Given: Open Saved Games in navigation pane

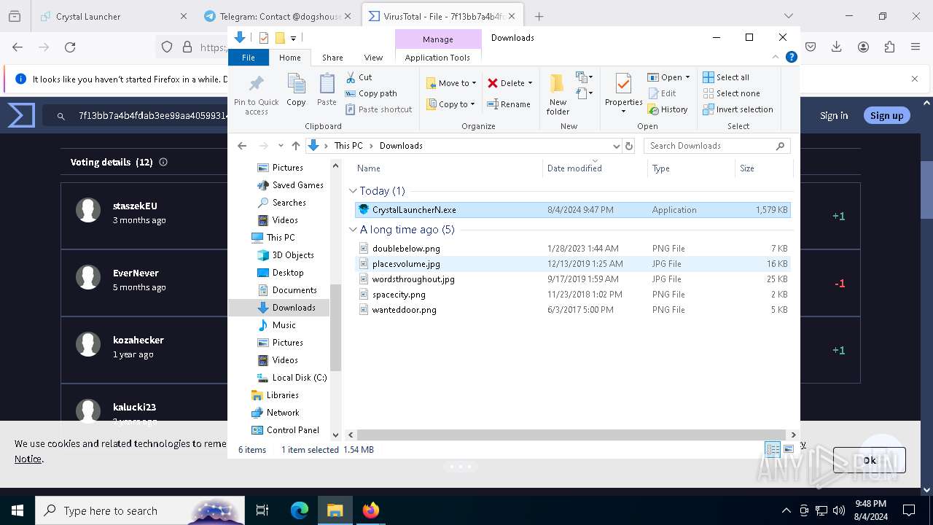Looking at the screenshot, I should 290,185.
